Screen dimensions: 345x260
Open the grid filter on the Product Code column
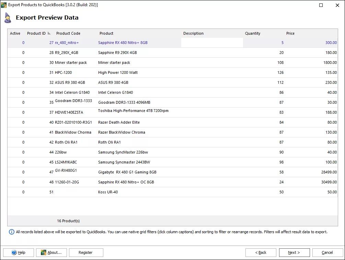pos(69,33)
